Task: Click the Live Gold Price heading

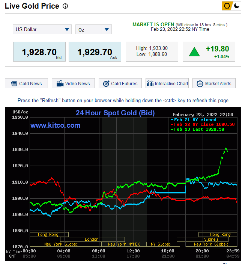Action: [x=32, y=6]
